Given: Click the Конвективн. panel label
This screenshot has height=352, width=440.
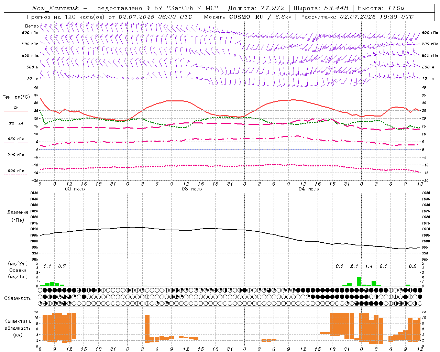Looking at the screenshot, I should click(x=18, y=321).
